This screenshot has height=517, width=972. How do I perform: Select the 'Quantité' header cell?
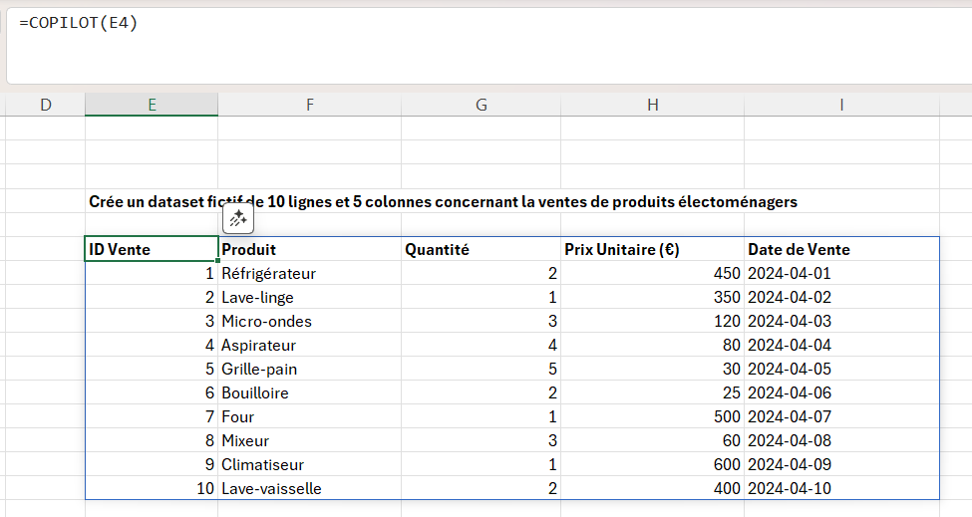[x=482, y=250]
